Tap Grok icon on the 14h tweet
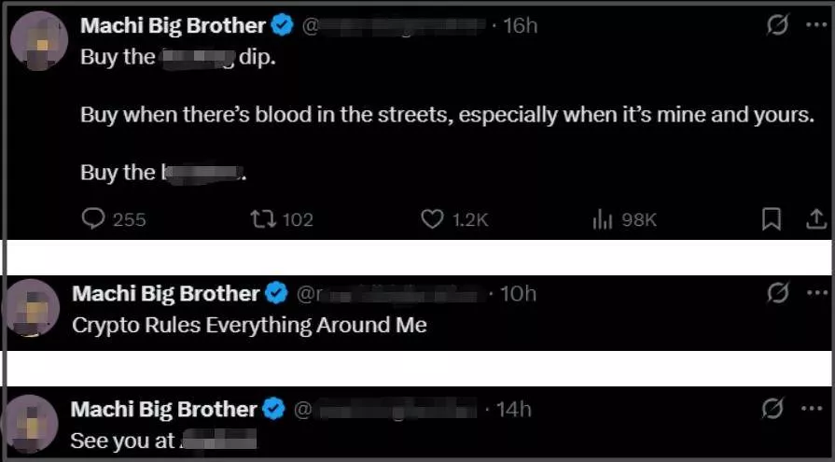 click(772, 409)
